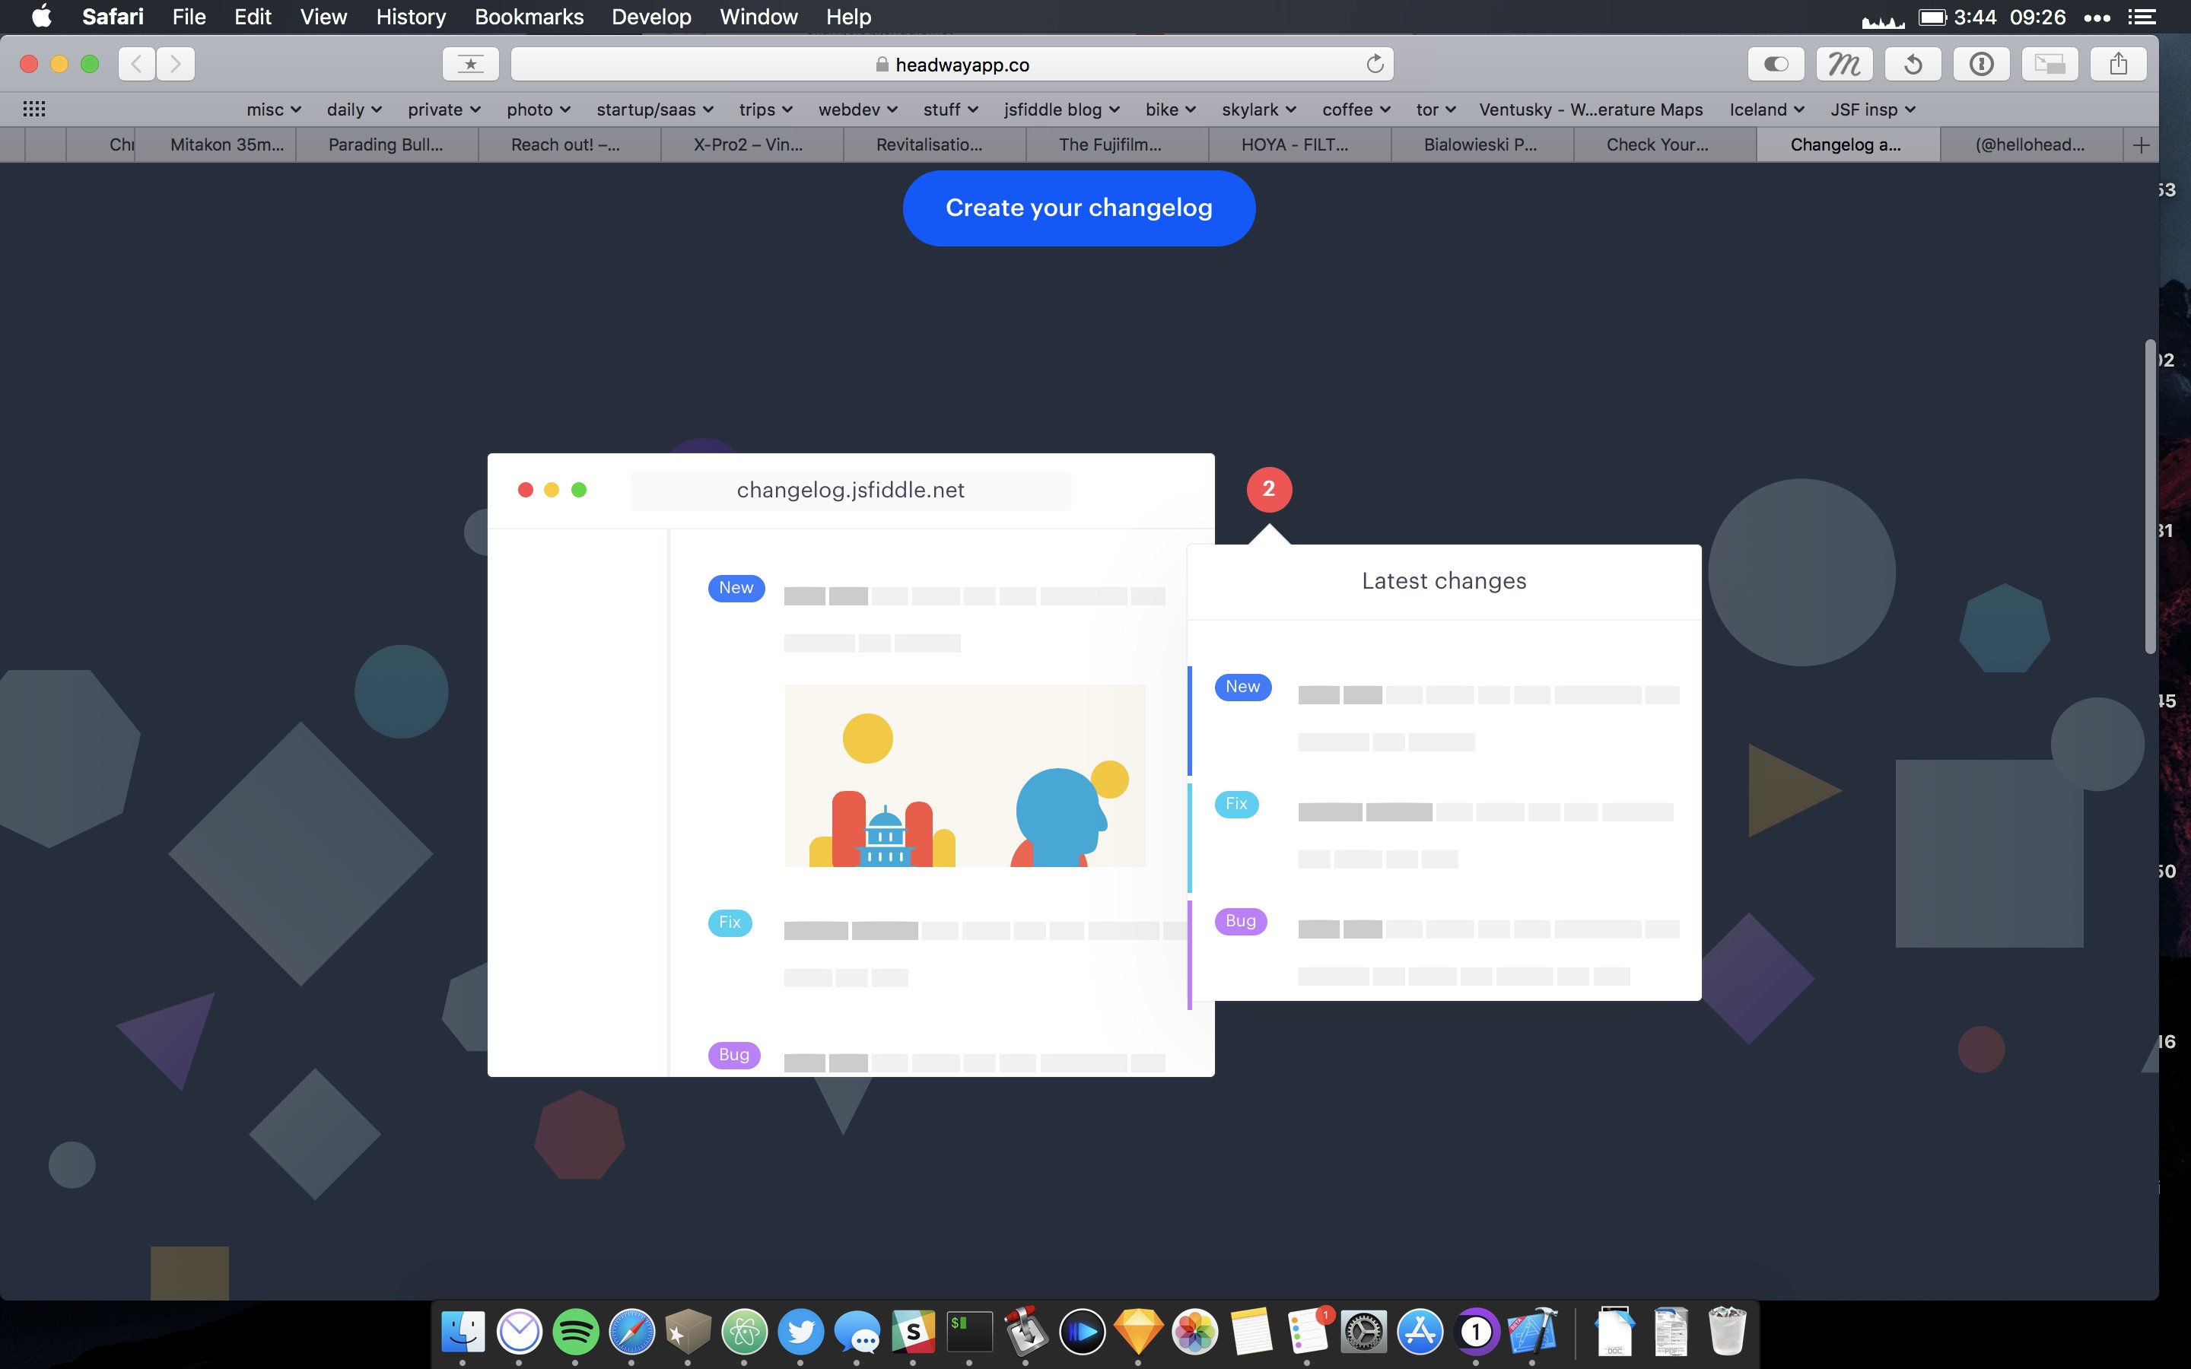The height and width of the screenshot is (1369, 2191).
Task: Click the Safari reload page icon
Action: 1375,63
